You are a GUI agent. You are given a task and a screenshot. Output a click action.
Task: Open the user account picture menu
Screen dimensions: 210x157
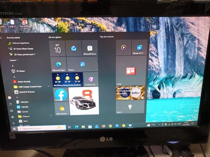click(x=9, y=97)
